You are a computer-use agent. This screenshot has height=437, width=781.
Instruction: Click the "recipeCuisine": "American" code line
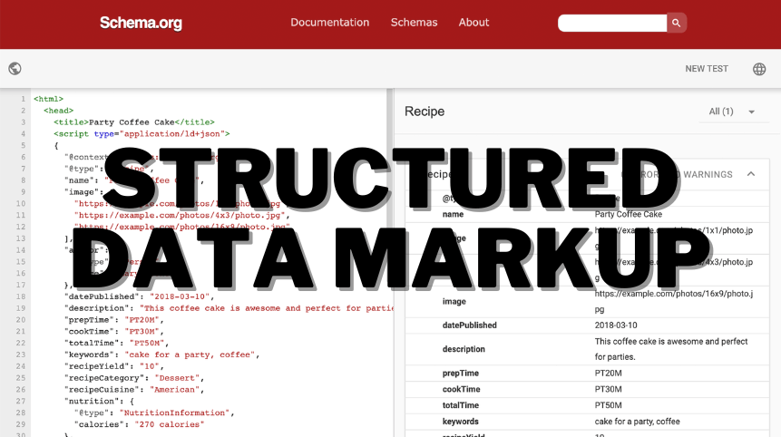(134, 389)
